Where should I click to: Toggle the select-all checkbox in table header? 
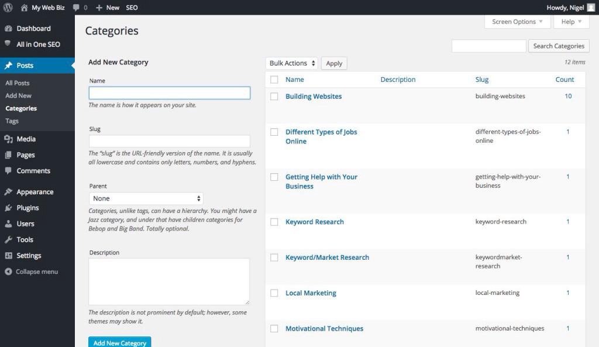point(274,80)
